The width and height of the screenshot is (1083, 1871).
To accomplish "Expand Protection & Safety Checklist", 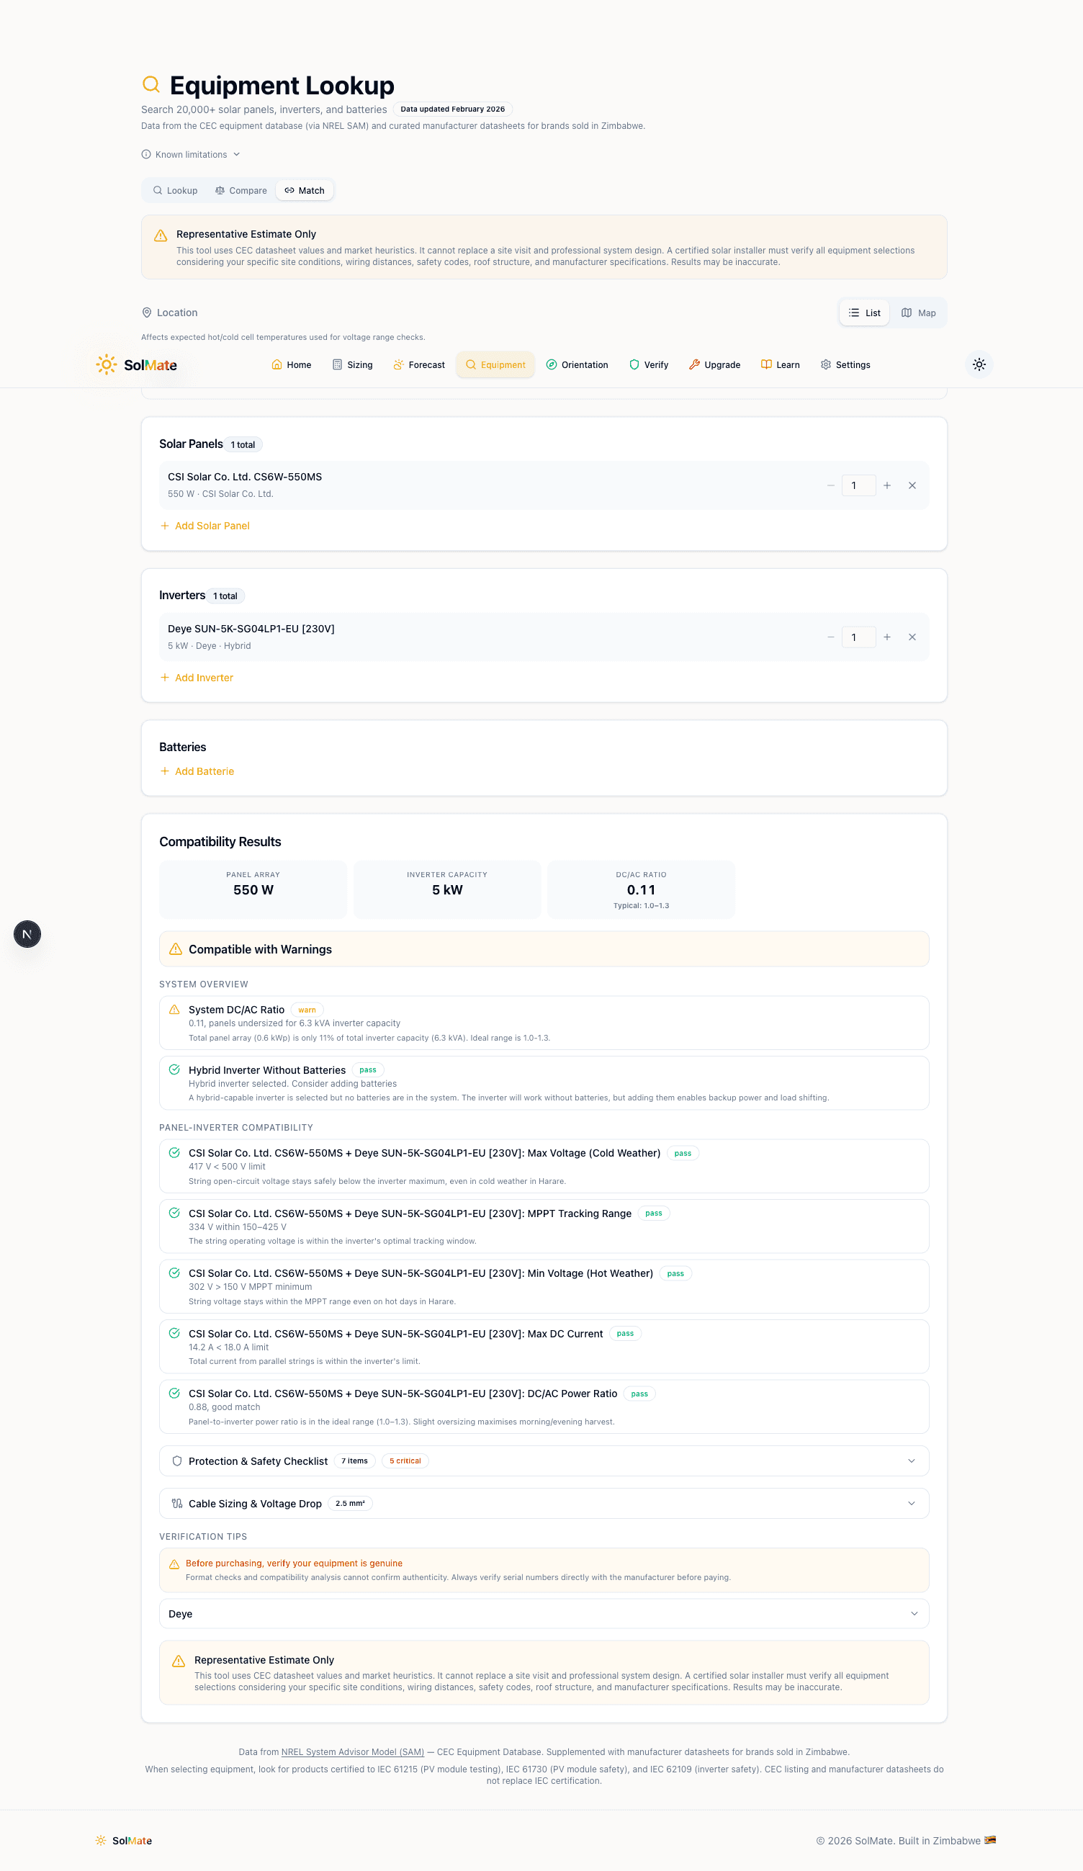I will 544,1461.
